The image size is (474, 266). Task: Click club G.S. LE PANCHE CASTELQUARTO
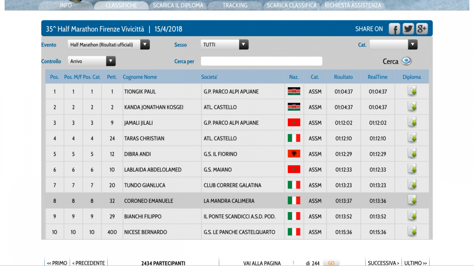coord(240,232)
